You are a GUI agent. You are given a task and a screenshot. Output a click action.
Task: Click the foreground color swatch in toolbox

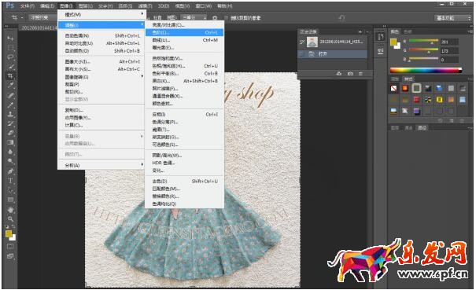click(x=9, y=234)
